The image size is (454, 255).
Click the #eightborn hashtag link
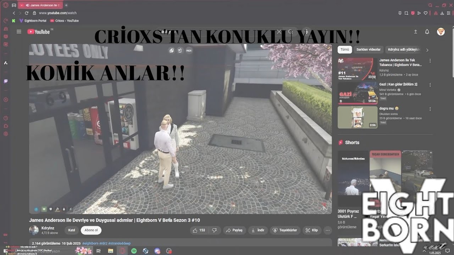pyautogui.click(x=90, y=243)
